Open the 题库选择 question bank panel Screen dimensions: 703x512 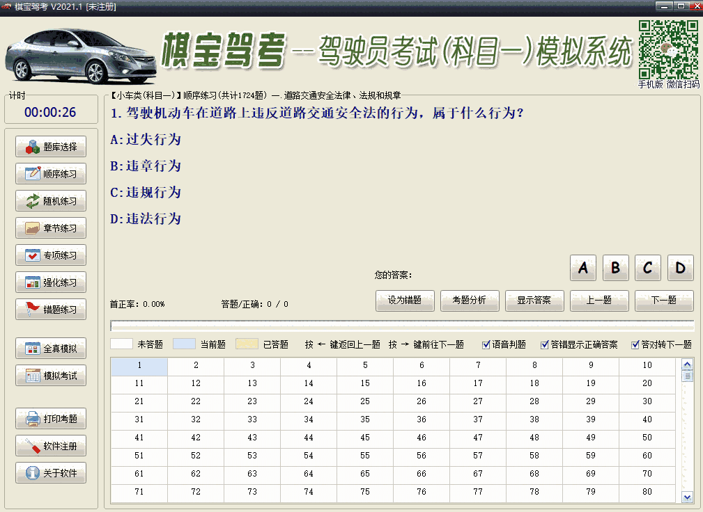click(49, 146)
